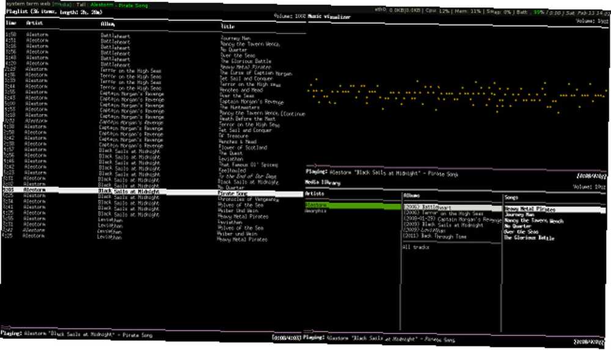
Task: Click the highlighted 'Pirate Song' playlist row
Action: [x=153, y=191]
